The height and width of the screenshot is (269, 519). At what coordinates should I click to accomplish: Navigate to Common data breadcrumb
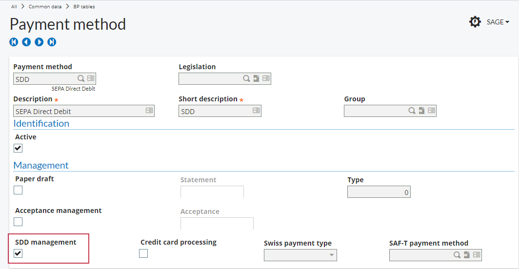point(45,7)
